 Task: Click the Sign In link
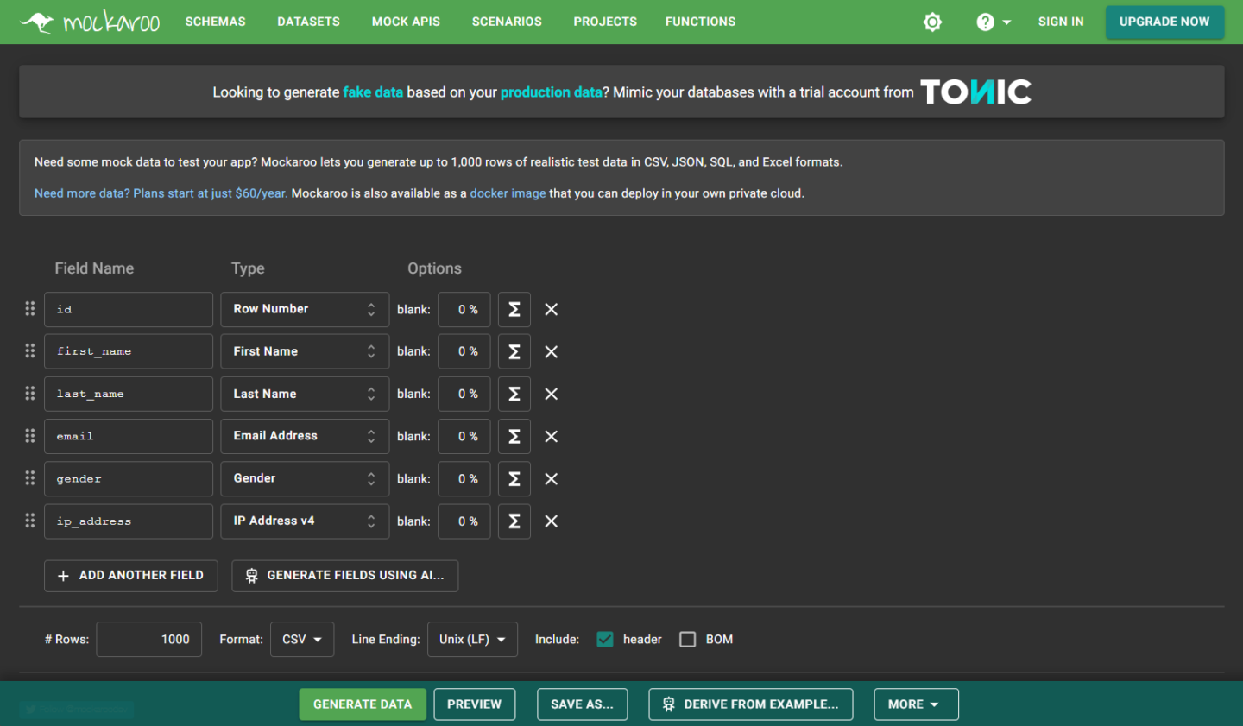[1061, 22]
